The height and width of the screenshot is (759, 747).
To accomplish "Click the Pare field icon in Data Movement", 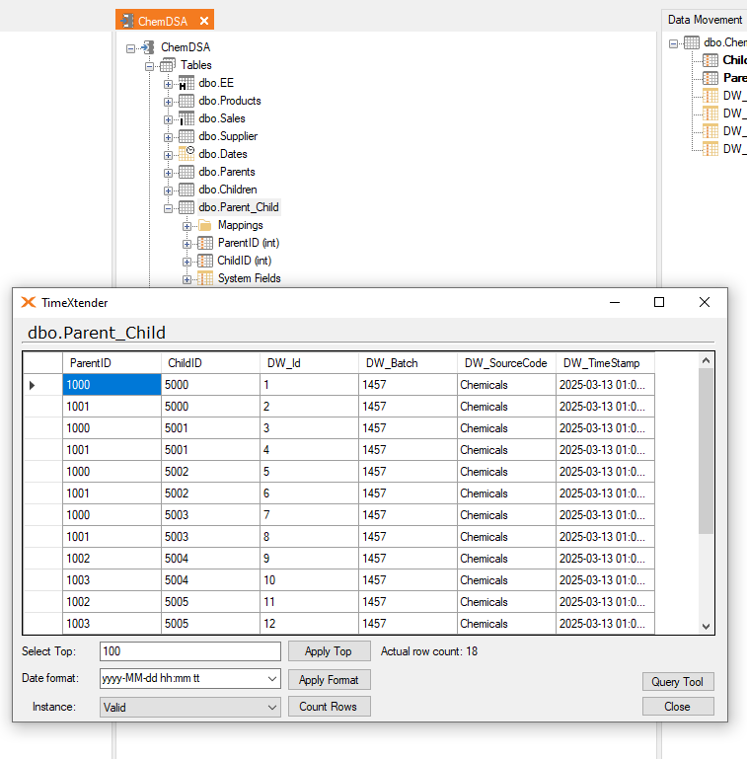I will (710, 78).
